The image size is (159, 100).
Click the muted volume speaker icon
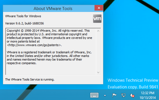(132, 95)
